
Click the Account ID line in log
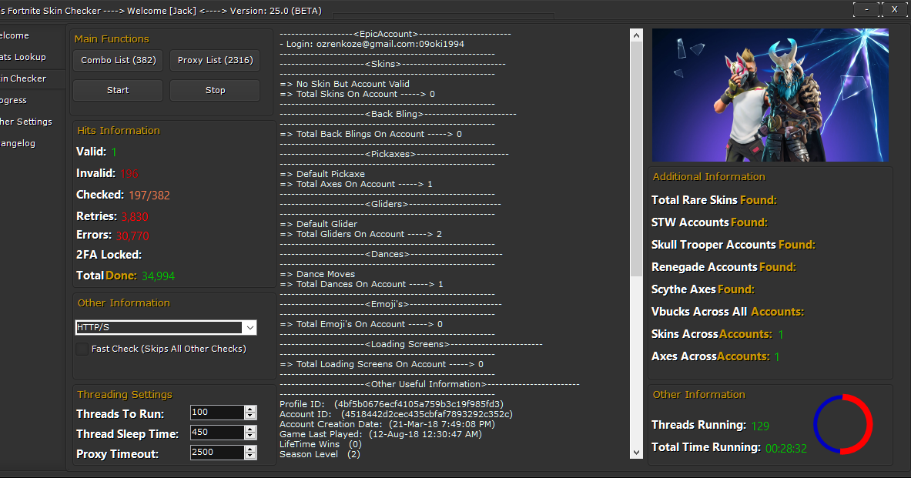tap(397, 415)
